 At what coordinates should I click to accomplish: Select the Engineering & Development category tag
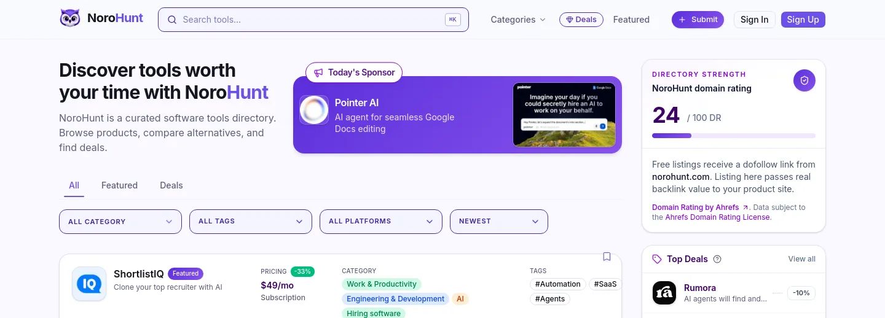tap(395, 299)
